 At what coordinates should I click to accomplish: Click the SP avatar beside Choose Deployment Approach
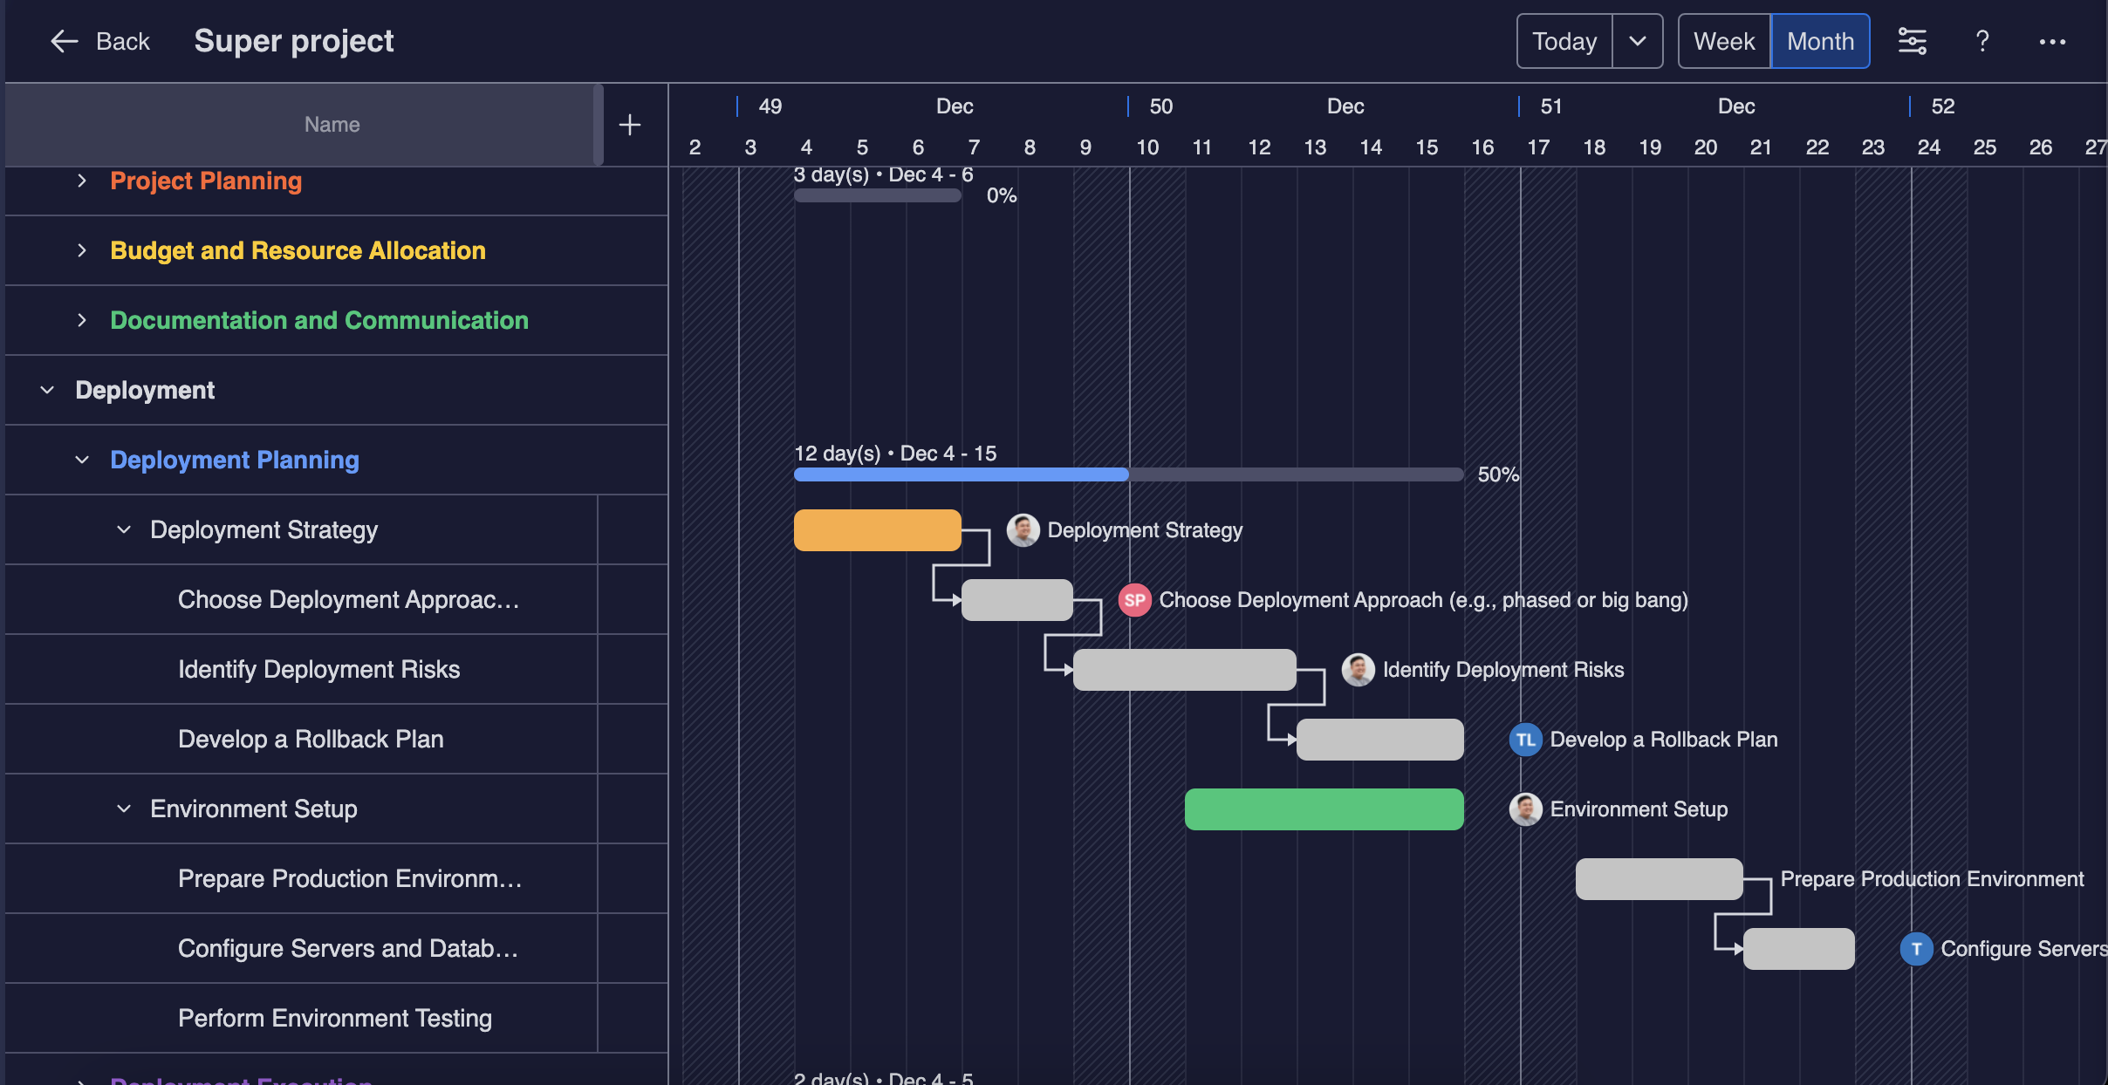tap(1134, 600)
